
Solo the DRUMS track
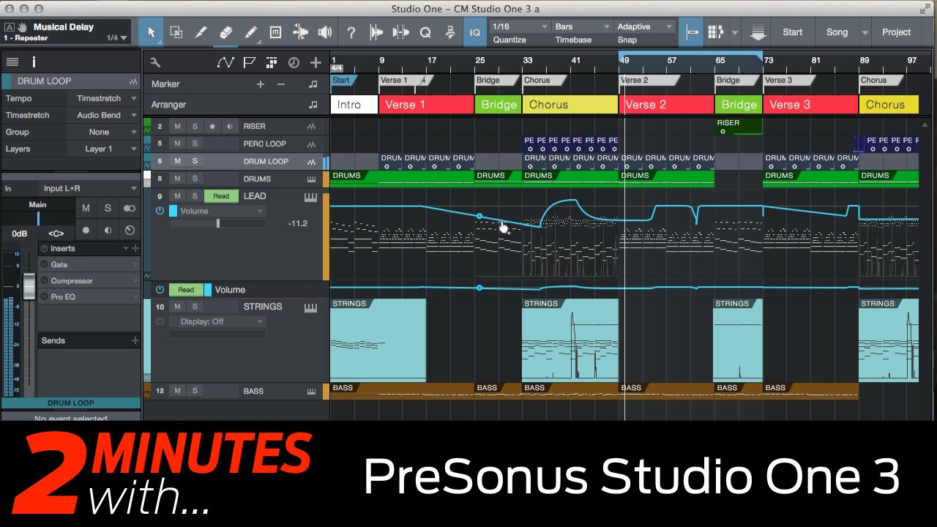pyautogui.click(x=195, y=179)
